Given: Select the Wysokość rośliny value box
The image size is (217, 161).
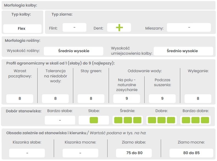Looking at the screenshot, I should coord(74,51).
